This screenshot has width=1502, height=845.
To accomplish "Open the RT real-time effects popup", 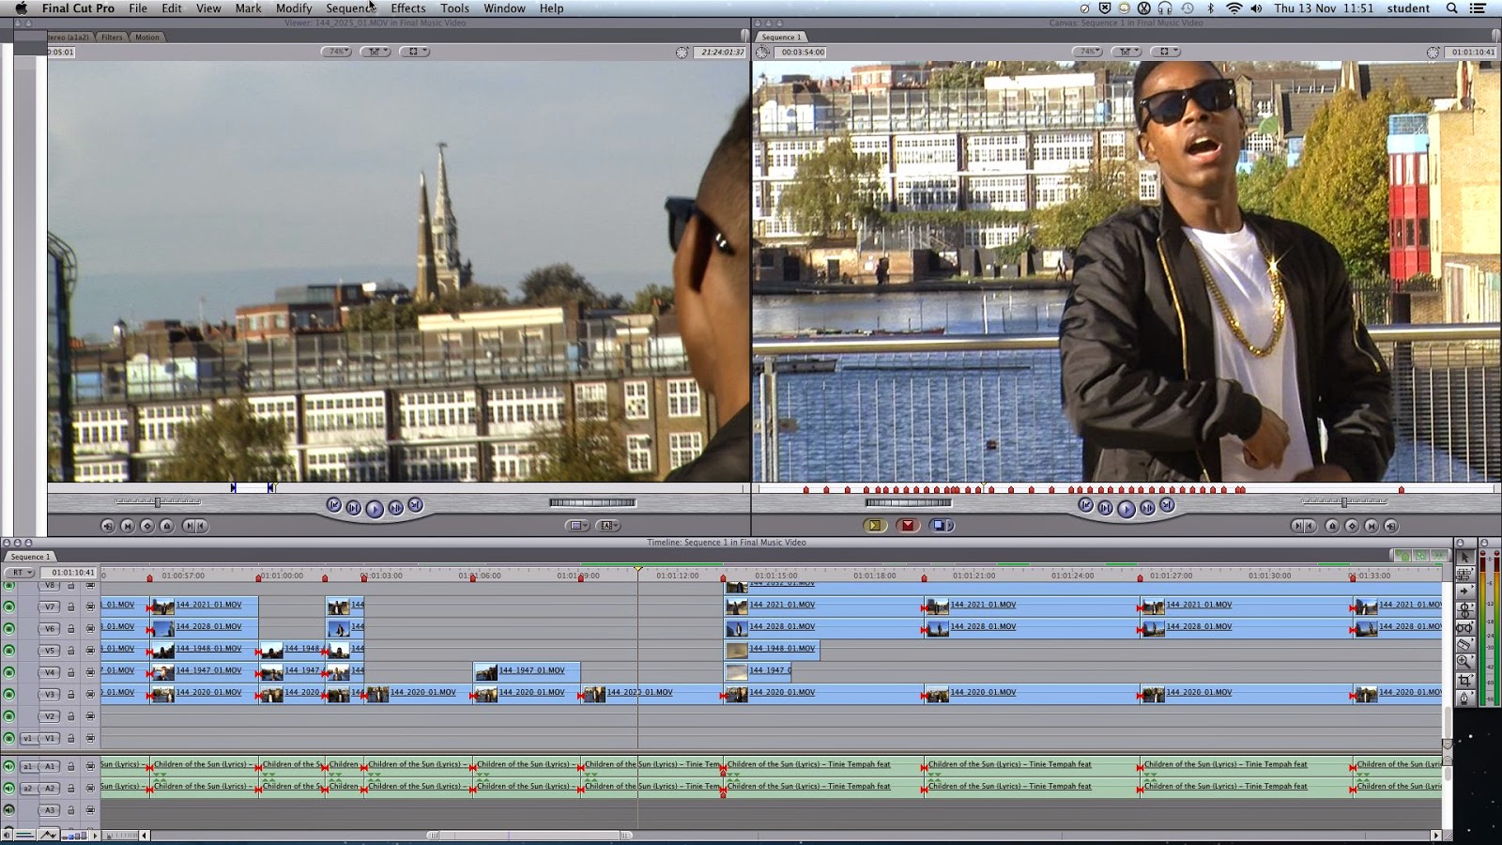I will (19, 573).
